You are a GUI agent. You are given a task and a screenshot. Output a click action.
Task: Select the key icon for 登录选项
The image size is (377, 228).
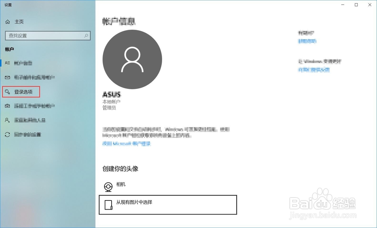8,92
